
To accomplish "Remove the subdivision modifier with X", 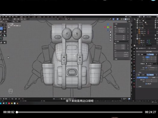I will (x=156, y=75).
